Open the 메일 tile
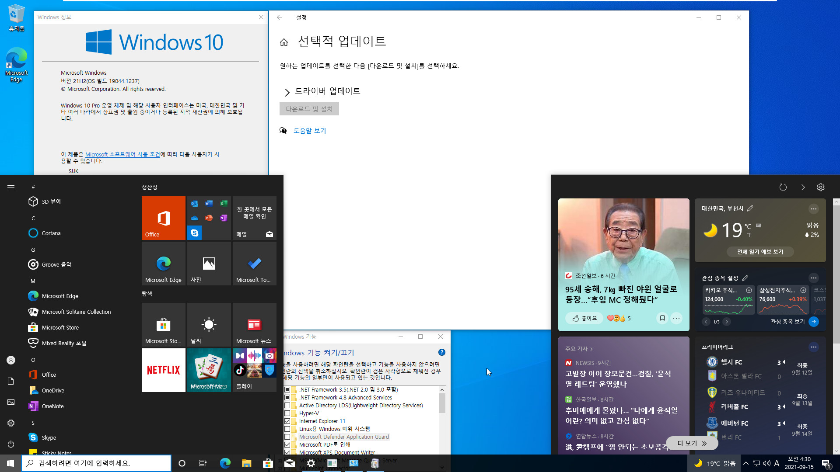The height and width of the screenshot is (472, 840). click(x=255, y=218)
